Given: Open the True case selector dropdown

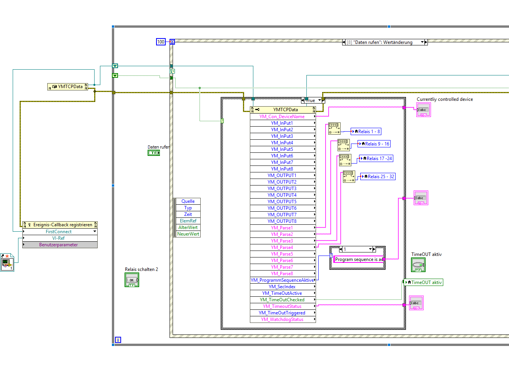Looking at the screenshot, I should [x=319, y=100].
